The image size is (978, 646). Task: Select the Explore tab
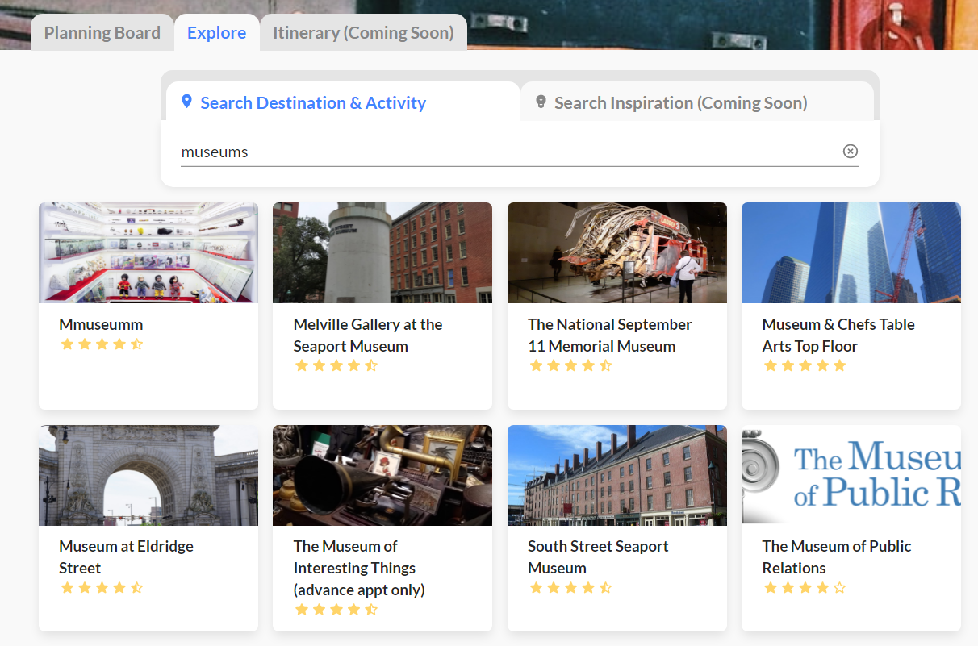(216, 33)
